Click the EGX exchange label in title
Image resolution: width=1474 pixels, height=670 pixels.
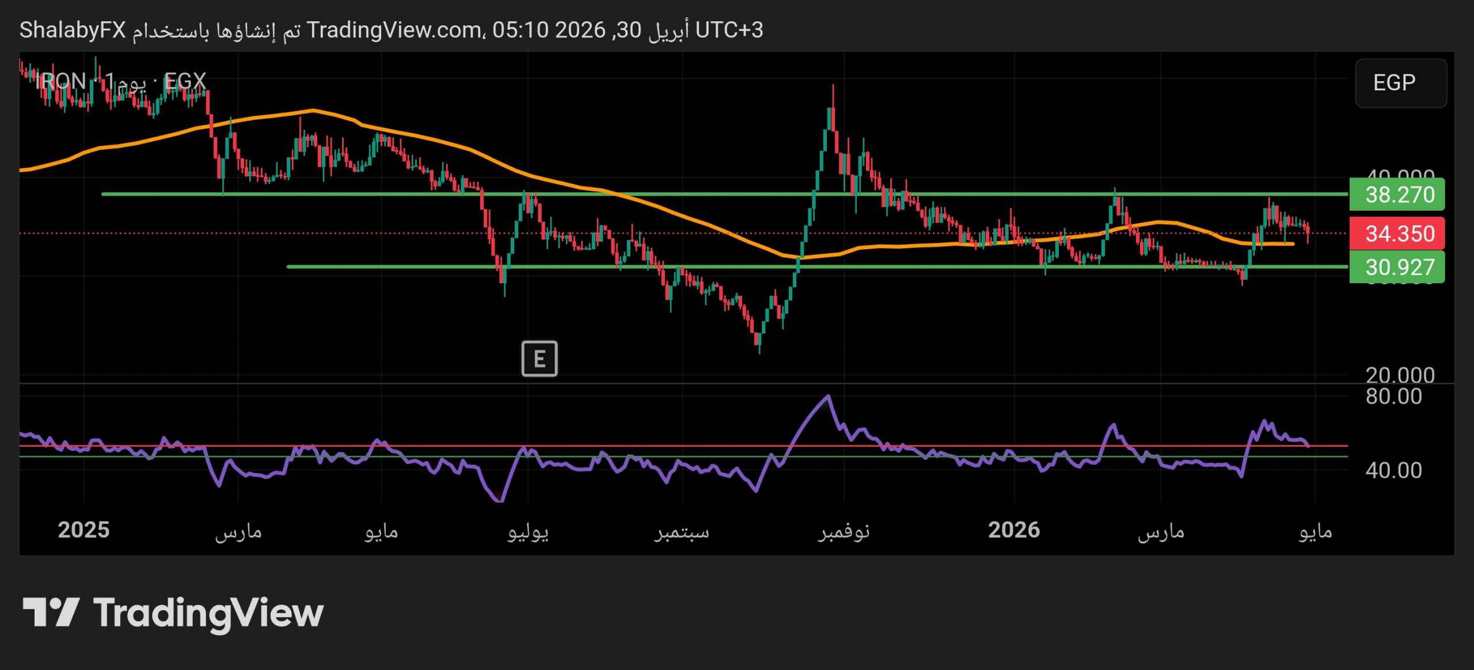tap(185, 81)
